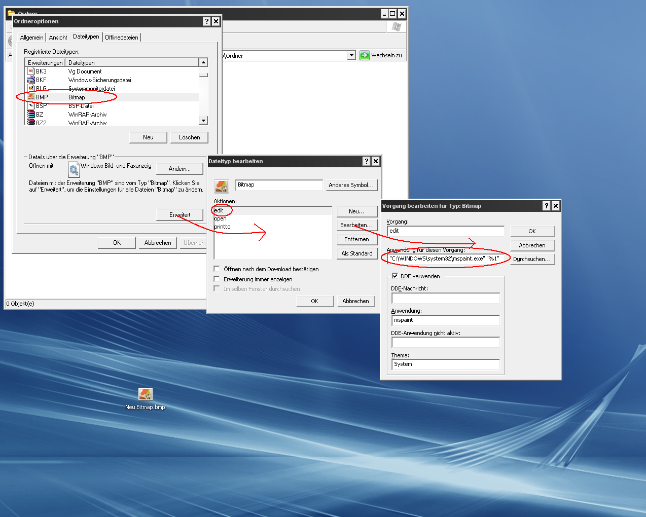
Task: Click the Windows Bild- und Faxanzeige icon
Action: [74, 170]
